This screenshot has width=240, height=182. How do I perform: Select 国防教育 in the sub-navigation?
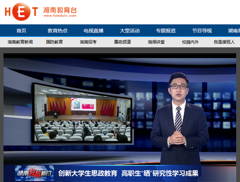(54, 42)
